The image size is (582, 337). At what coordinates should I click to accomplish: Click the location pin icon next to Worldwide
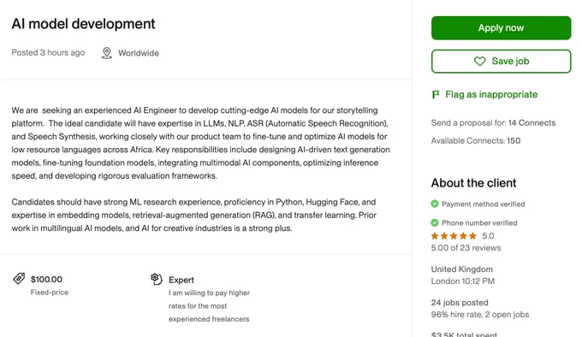tap(106, 53)
